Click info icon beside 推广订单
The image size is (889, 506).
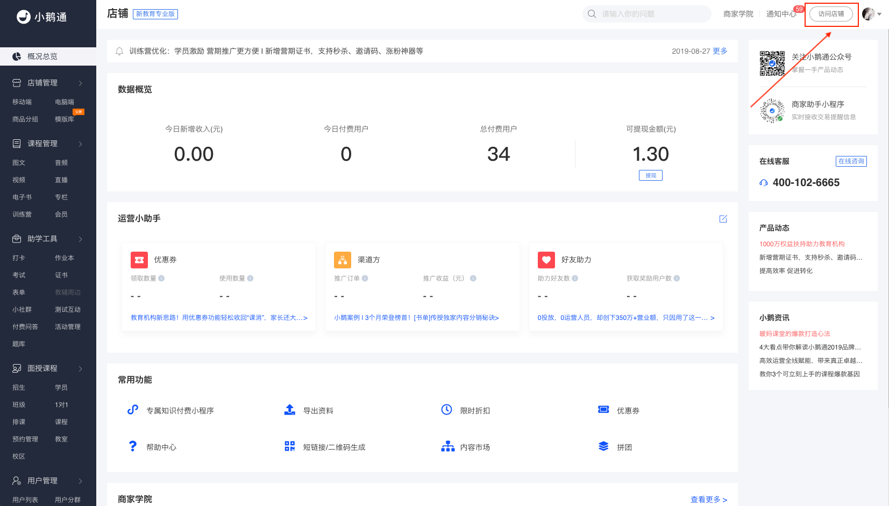[365, 279]
